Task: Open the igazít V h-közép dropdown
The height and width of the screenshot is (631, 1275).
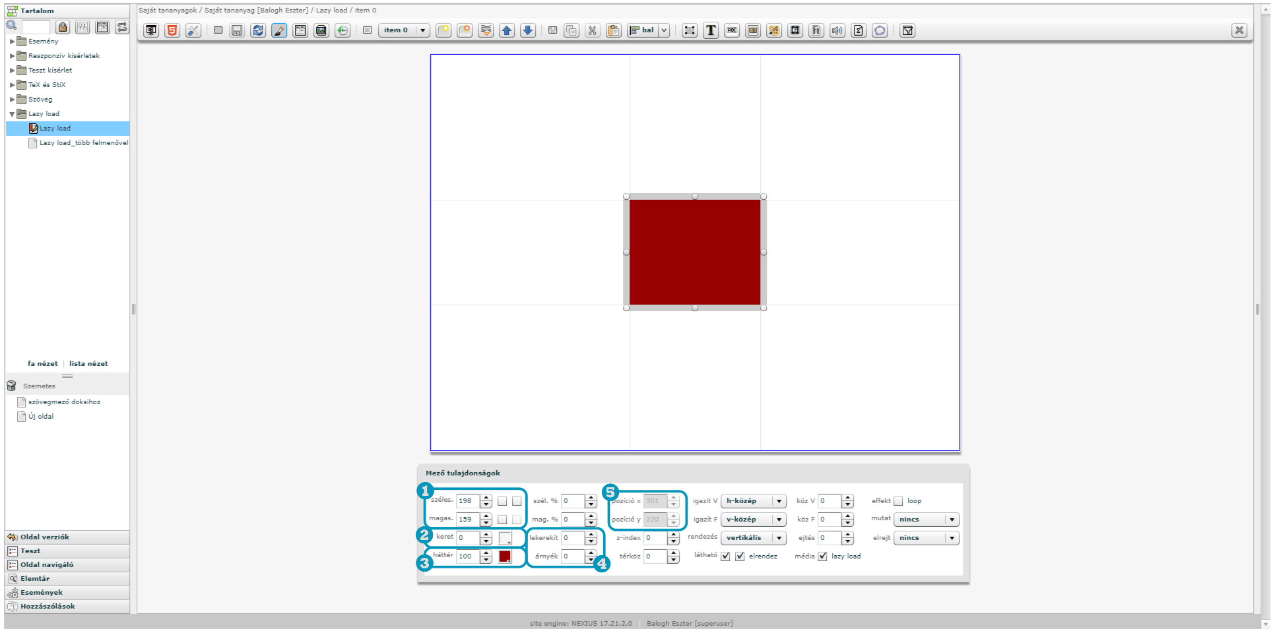Action: coord(753,501)
